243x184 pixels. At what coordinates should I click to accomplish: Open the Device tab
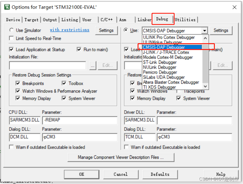tap(13, 20)
